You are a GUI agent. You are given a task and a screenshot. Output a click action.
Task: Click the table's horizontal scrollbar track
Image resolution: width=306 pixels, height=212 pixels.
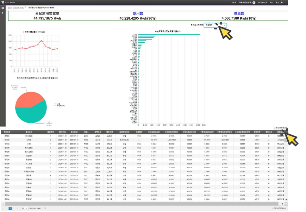(x=142, y=203)
